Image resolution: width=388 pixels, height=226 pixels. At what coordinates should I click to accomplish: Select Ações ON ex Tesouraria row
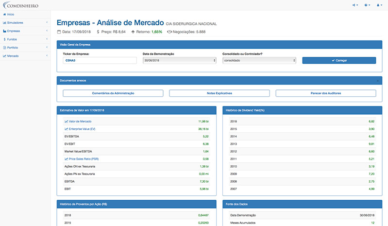[x=136, y=167]
